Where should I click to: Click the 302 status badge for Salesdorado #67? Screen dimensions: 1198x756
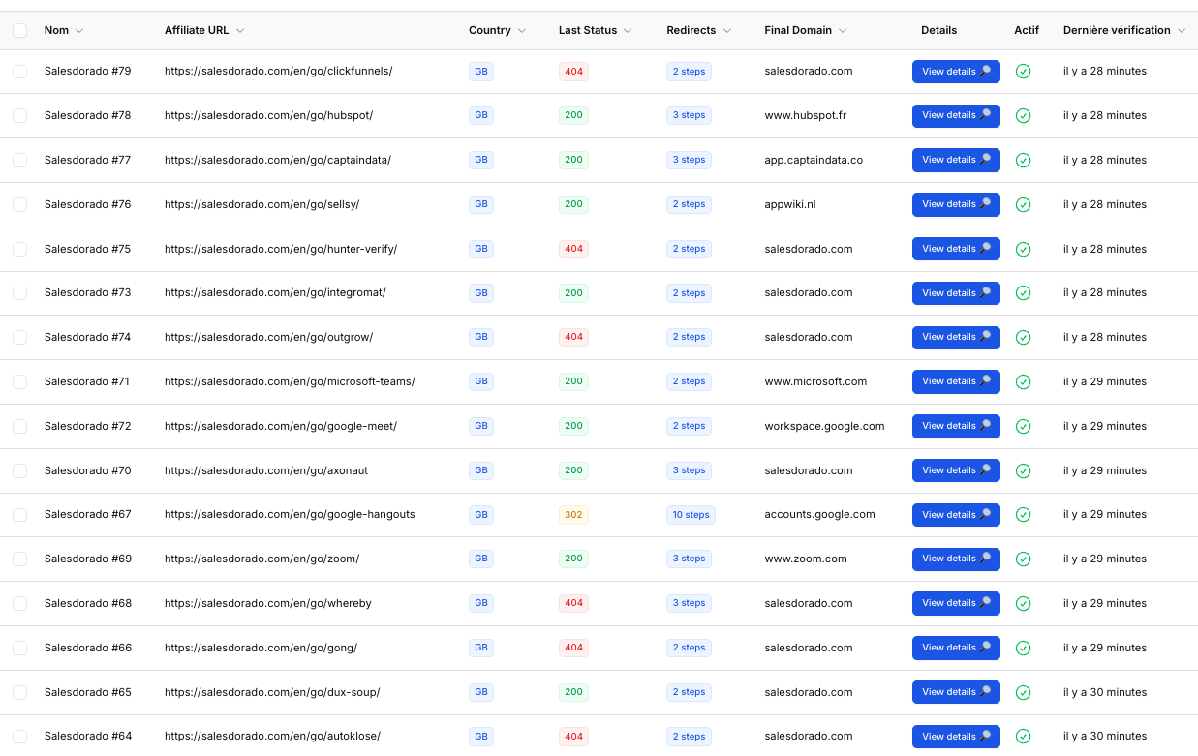pyautogui.click(x=574, y=515)
